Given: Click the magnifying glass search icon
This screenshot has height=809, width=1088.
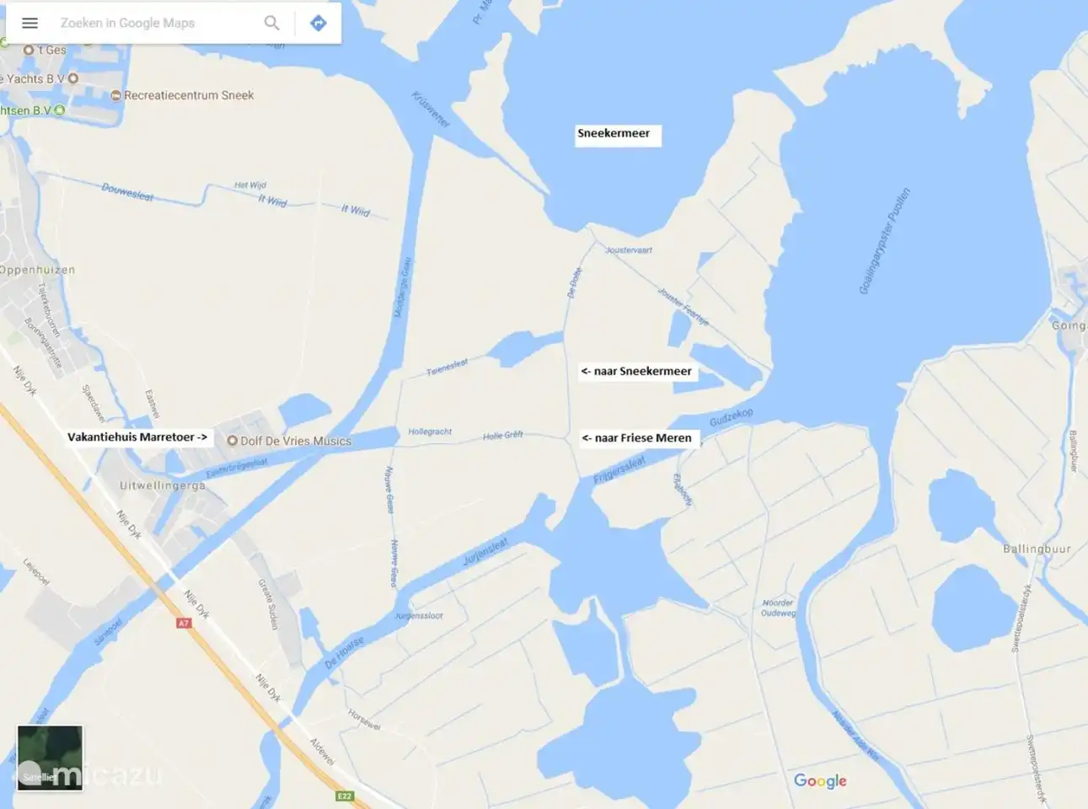Looking at the screenshot, I should [x=271, y=23].
